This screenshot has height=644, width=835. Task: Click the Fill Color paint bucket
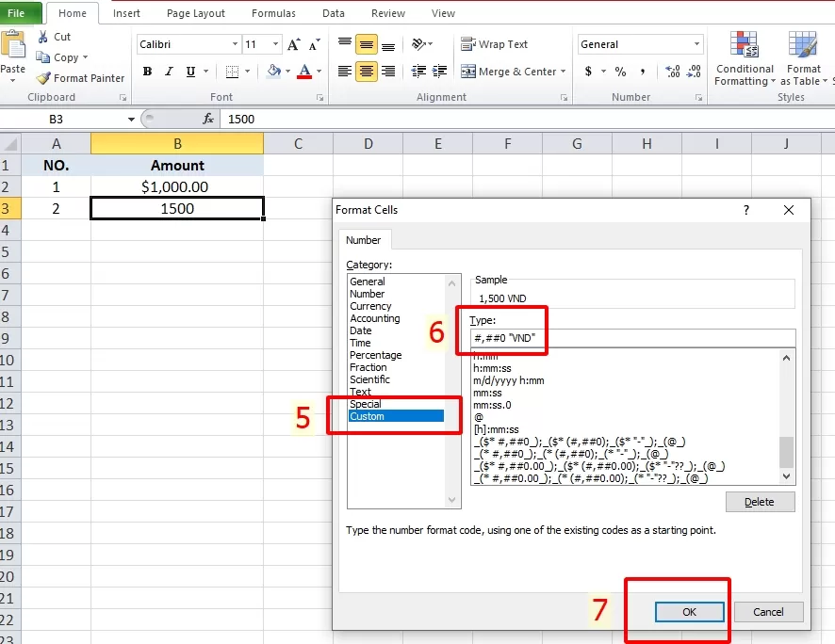[273, 72]
